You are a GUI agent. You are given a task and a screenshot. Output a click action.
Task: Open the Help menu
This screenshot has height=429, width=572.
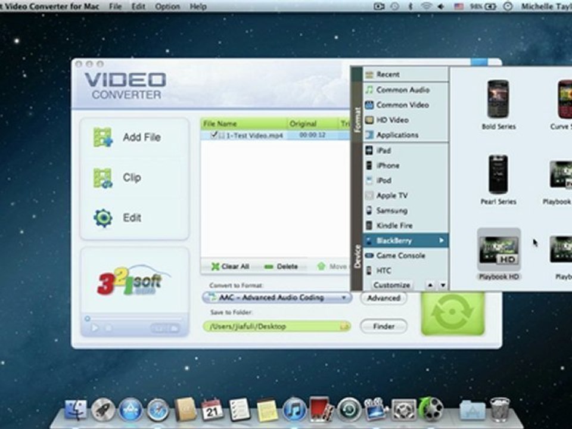pyautogui.click(x=198, y=6)
